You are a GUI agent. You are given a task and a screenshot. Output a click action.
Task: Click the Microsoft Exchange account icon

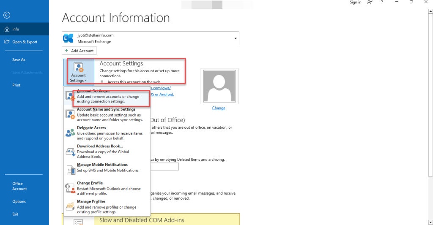tap(68, 38)
